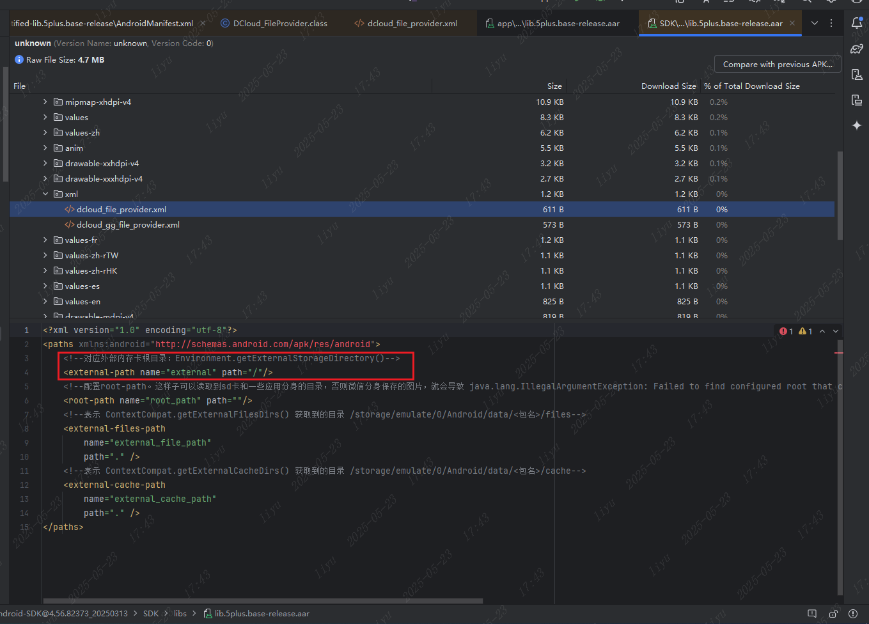Expand the mipmap-xhdpi-v4 folder
This screenshot has width=869, height=624.
pos(45,102)
